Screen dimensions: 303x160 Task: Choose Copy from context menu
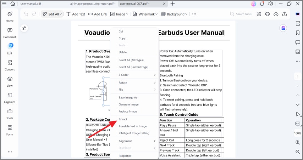point(134,38)
